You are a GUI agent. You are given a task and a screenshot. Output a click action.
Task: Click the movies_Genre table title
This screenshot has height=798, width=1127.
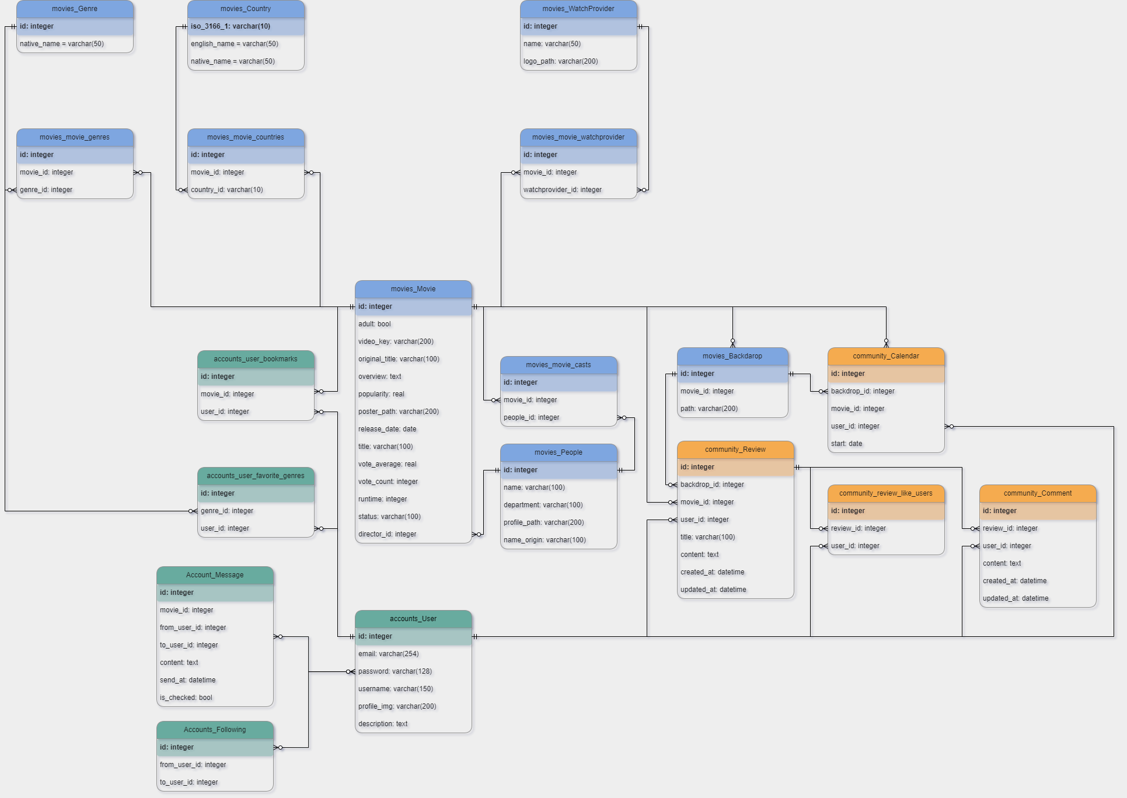pos(75,9)
